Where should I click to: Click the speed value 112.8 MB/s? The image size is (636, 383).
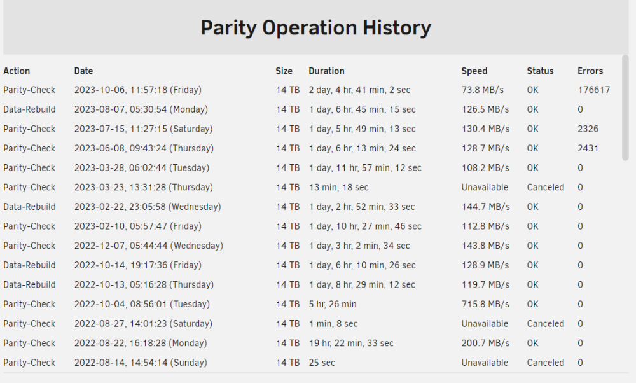(485, 226)
